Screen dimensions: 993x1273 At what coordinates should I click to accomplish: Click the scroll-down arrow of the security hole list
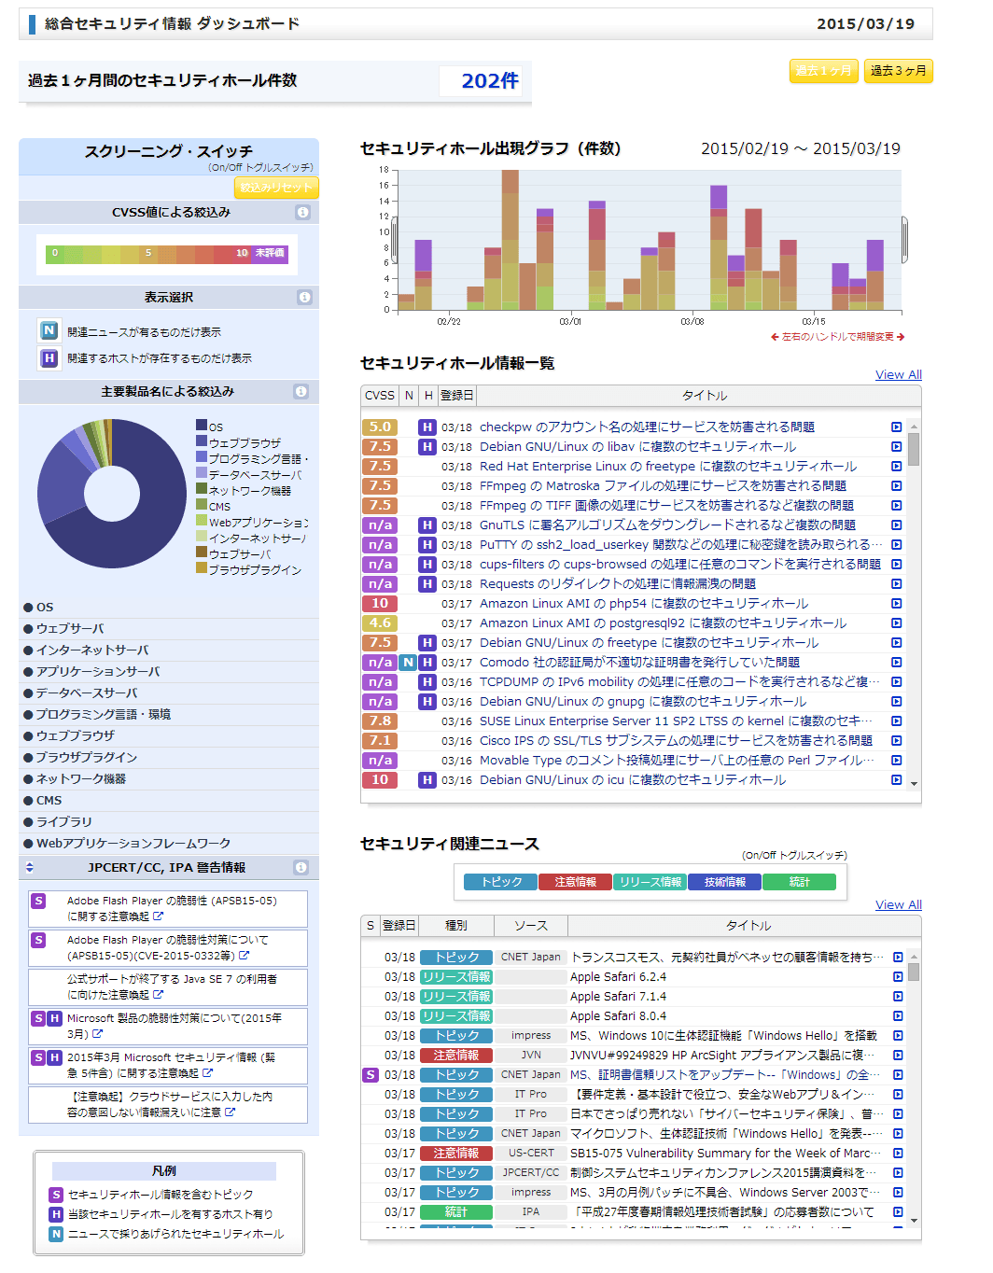click(914, 784)
